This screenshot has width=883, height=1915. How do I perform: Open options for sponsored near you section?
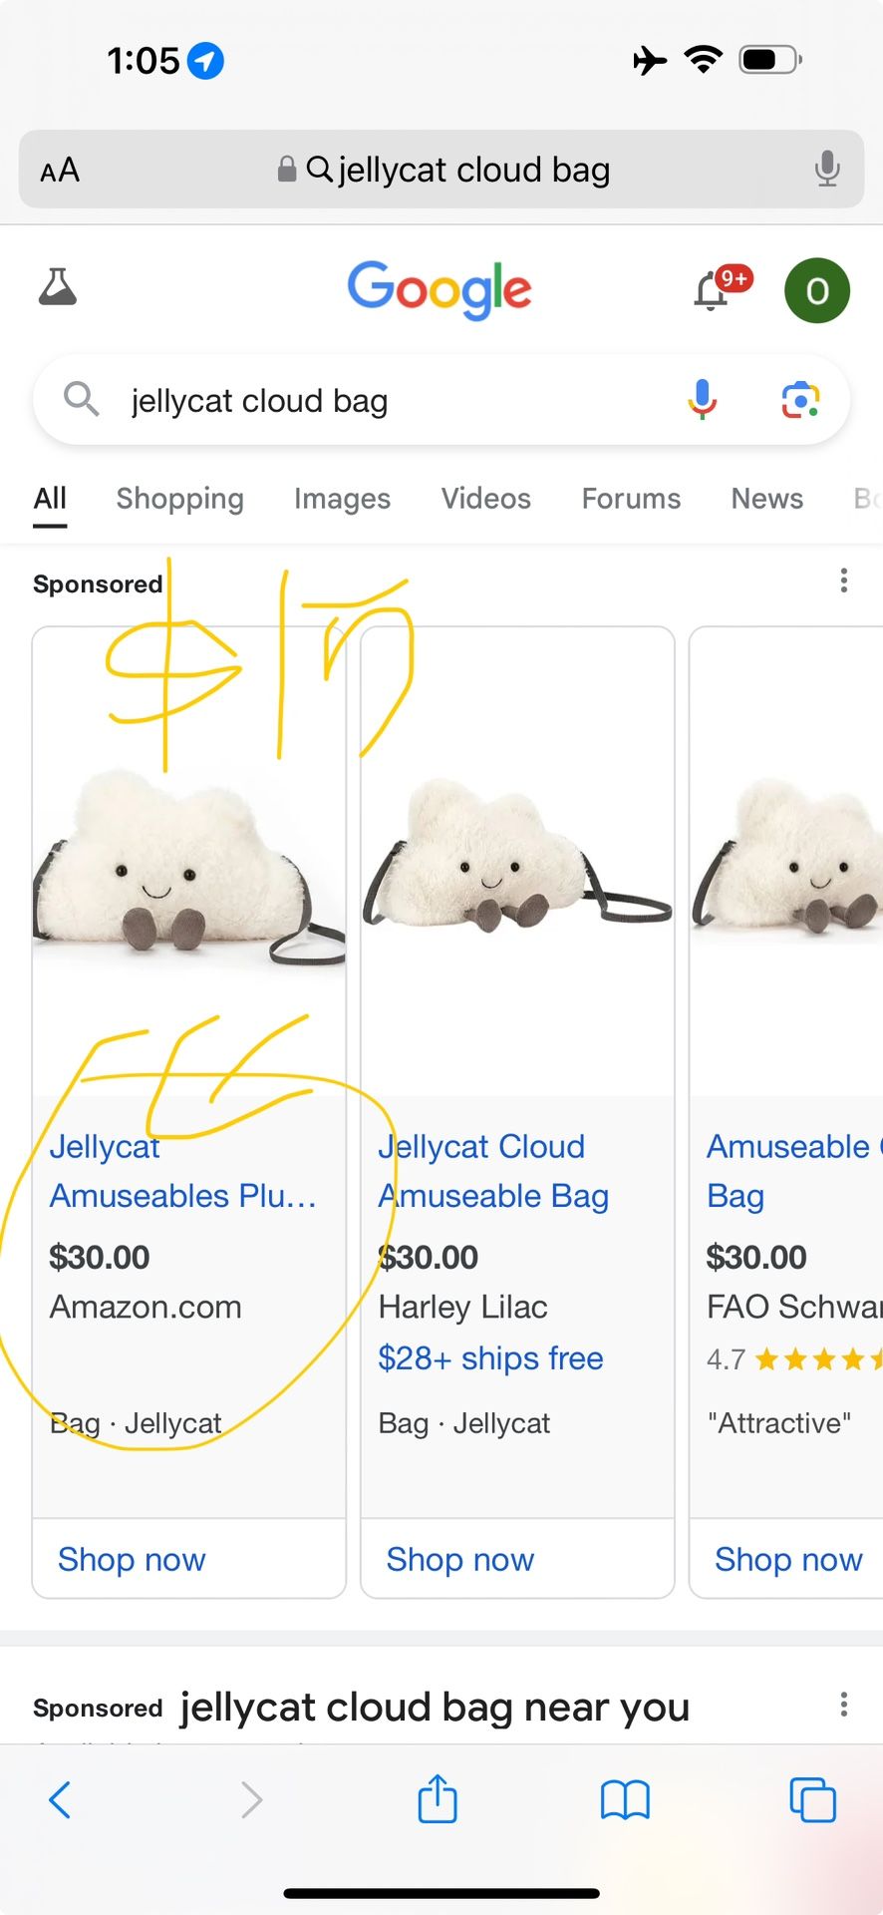(x=844, y=1705)
